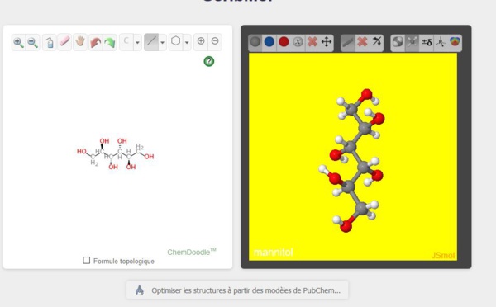Select the gray carbon atom swatch

[x=255, y=42]
